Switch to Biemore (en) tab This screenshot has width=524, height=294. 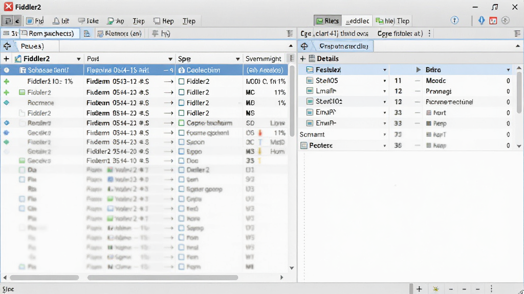(119, 33)
